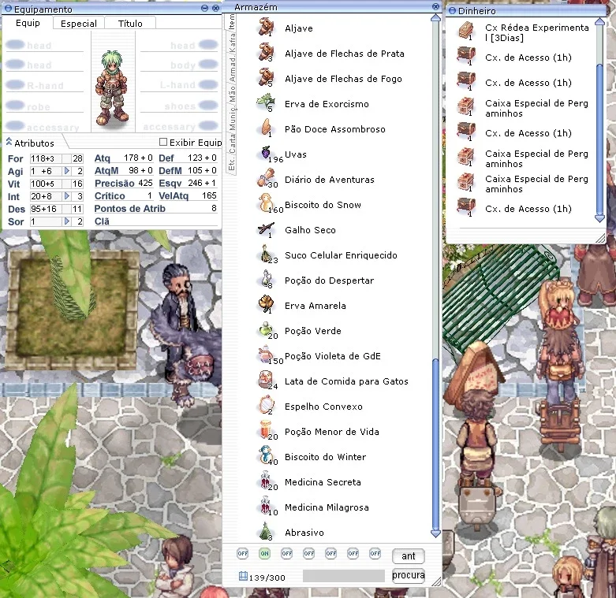
Task: Click the Dinheiro scrollbar up arrow
Action: click(600, 21)
